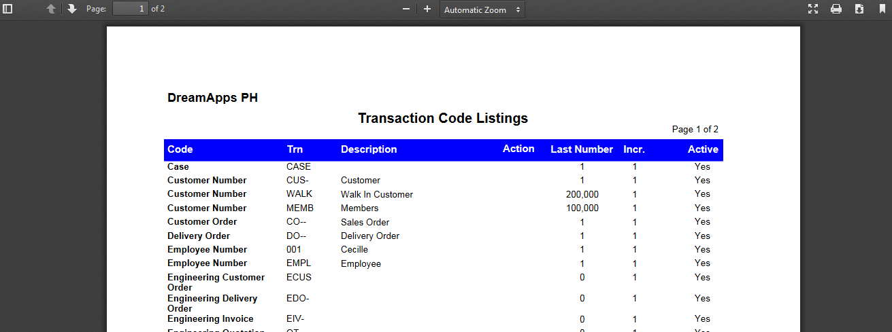Click the EIV- transaction code

(x=295, y=318)
